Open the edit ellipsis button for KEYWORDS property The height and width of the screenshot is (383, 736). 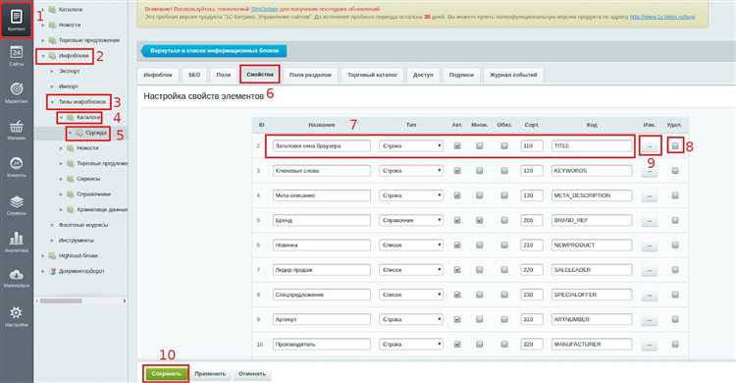650,171
